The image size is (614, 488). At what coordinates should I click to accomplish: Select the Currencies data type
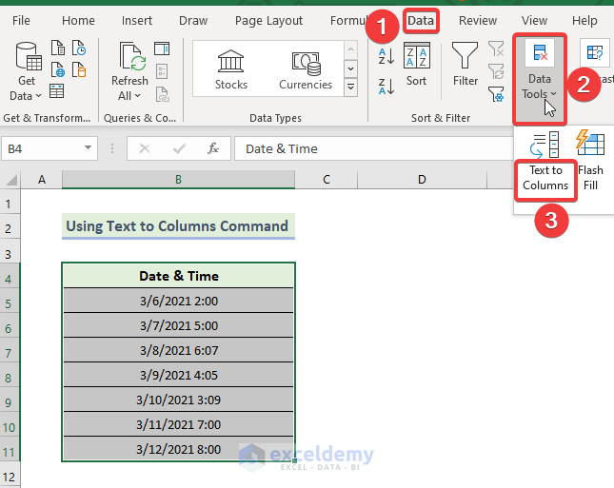click(306, 69)
